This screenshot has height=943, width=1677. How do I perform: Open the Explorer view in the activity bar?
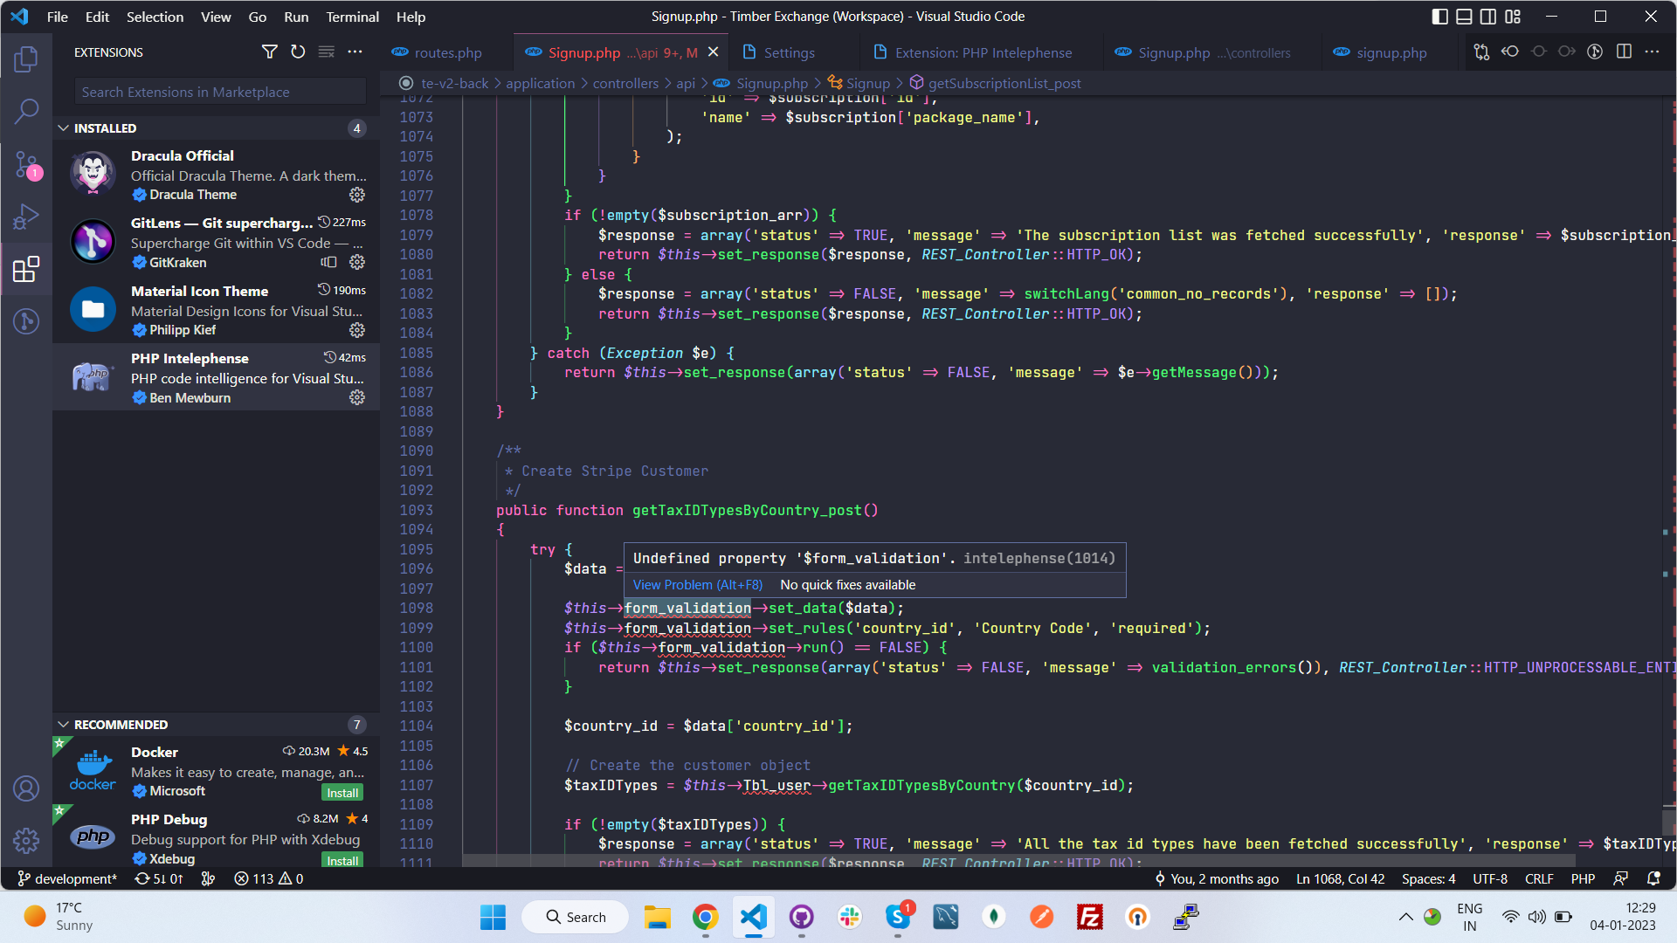tap(26, 59)
